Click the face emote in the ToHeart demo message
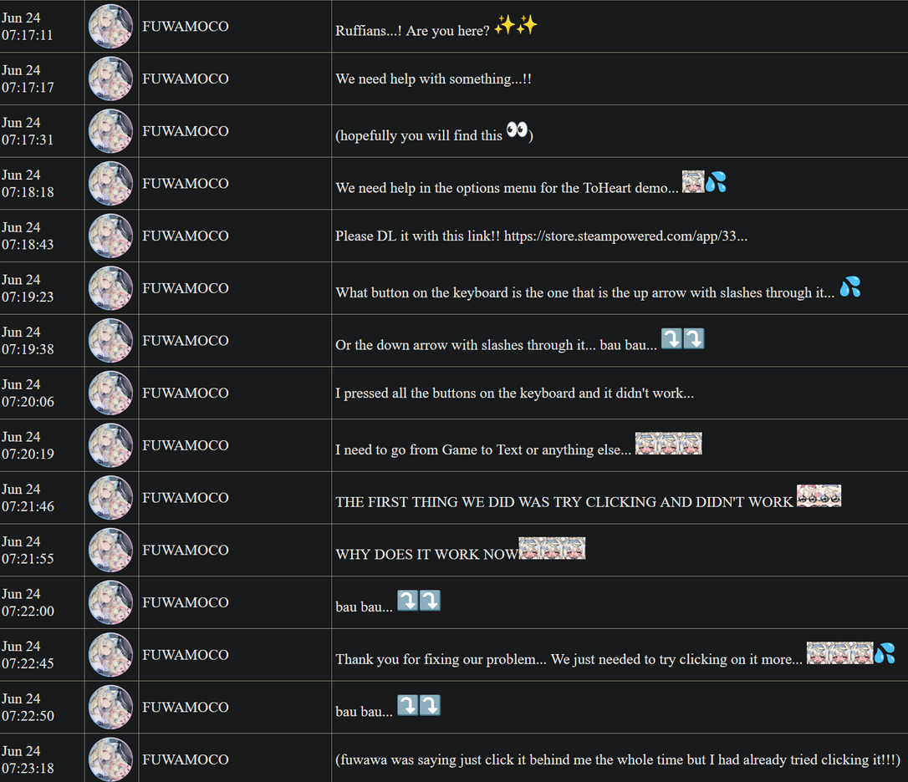Screen dimensions: 908x782 [693, 182]
